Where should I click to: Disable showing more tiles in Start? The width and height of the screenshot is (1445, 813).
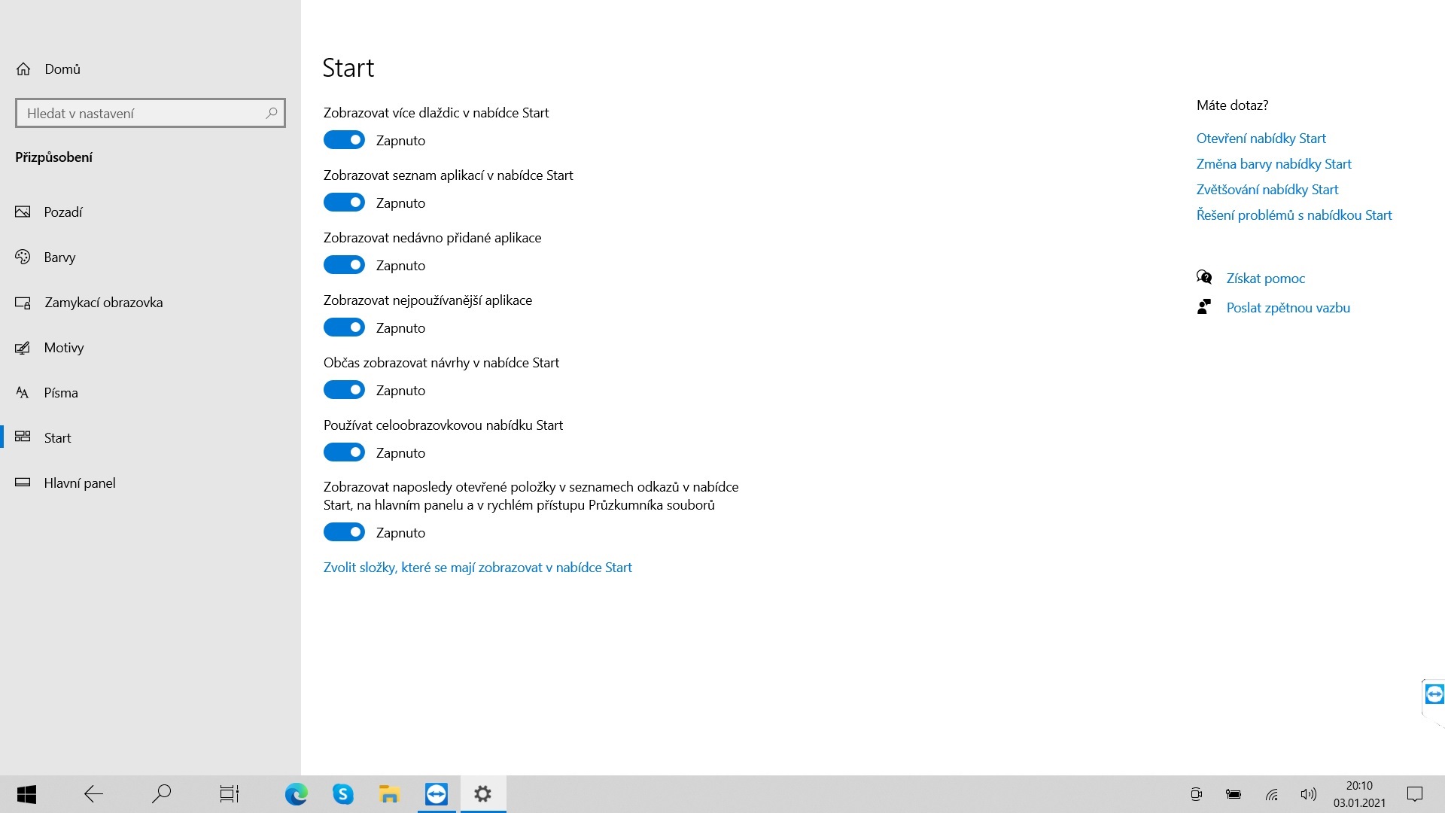pyautogui.click(x=344, y=140)
